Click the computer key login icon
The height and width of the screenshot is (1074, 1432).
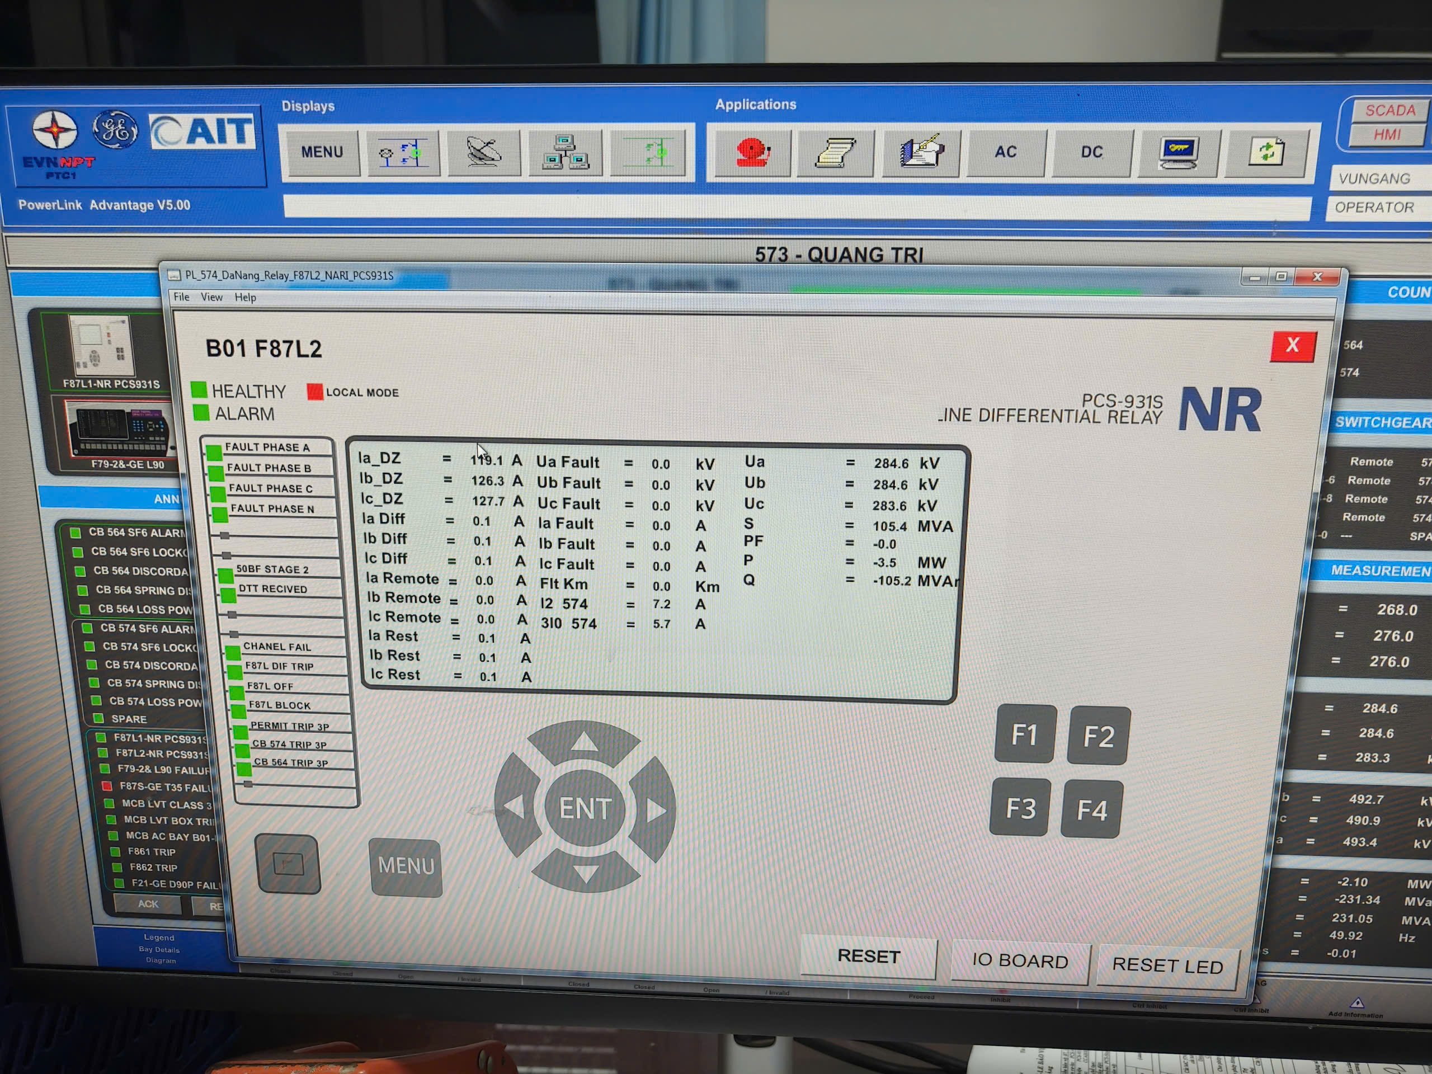[x=1178, y=153]
